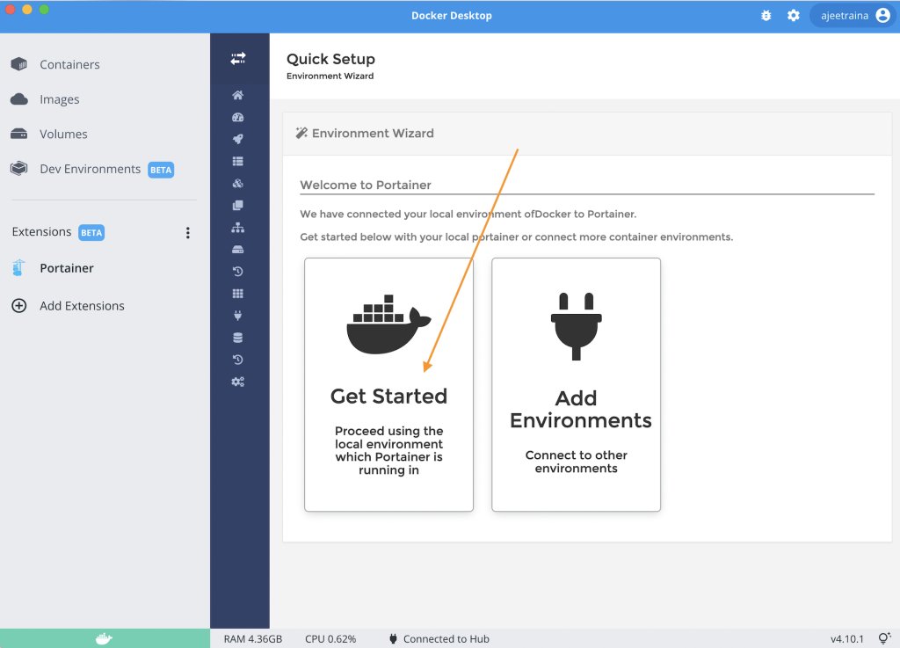This screenshot has height=648, width=900.
Task: Click the bug troubleshoot icon in the title bar
Action: click(766, 16)
